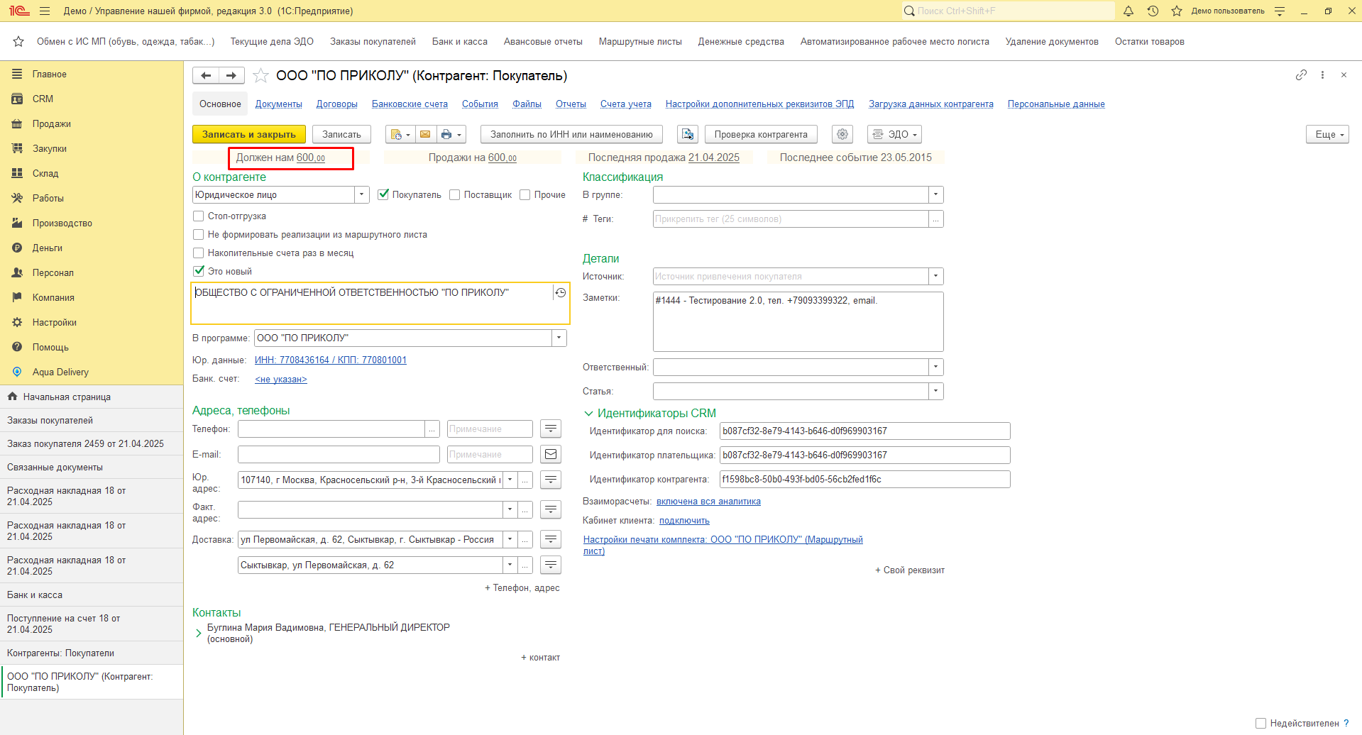1362x735 pixels.
Task: Go back with the left arrow button
Action: point(206,75)
